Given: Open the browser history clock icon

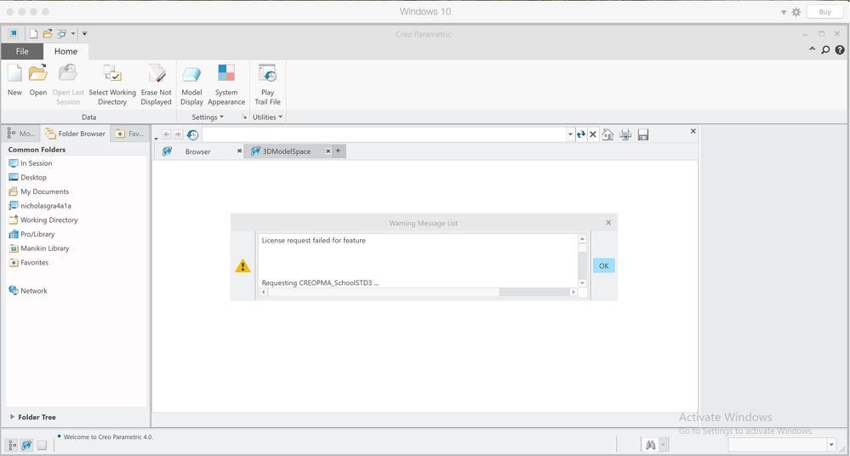Looking at the screenshot, I should [x=192, y=134].
